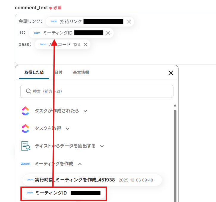
Task: Click the magnifier icon in search box
Action: coord(29,91)
